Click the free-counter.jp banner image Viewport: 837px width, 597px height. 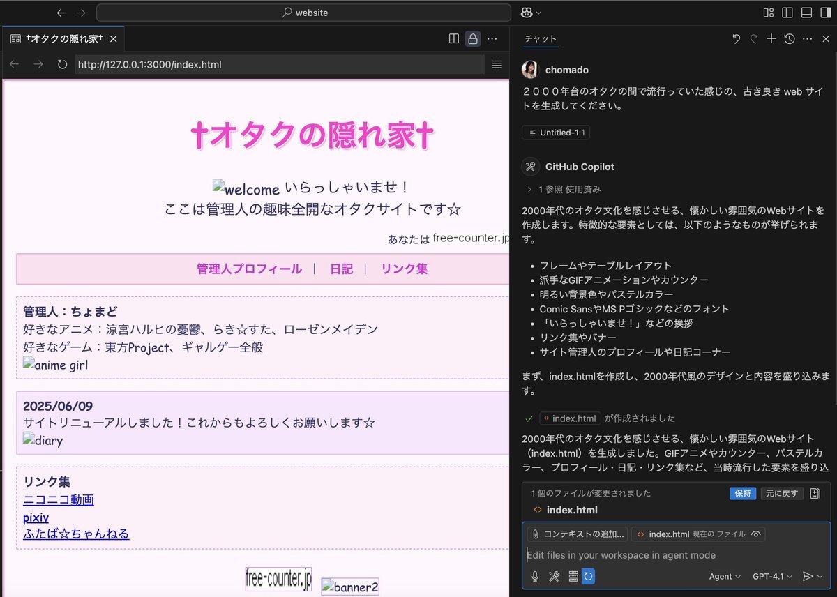tap(278, 579)
